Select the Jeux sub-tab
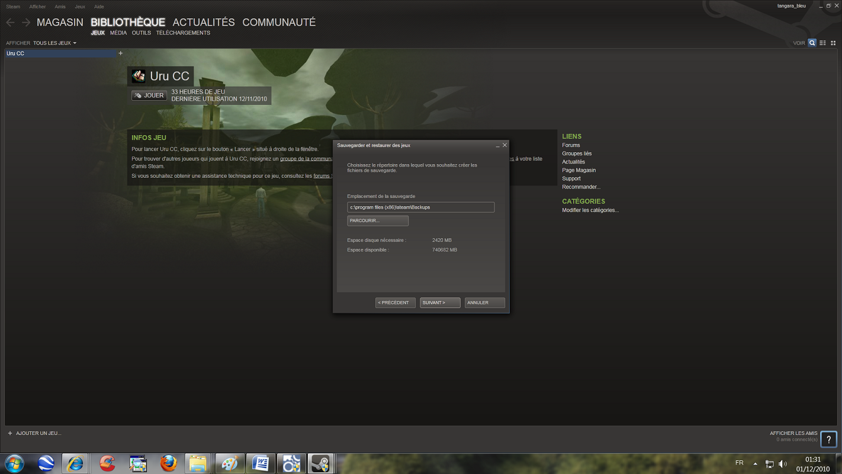 pyautogui.click(x=98, y=33)
